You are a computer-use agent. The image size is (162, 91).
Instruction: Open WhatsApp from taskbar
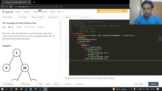click(31, 89)
